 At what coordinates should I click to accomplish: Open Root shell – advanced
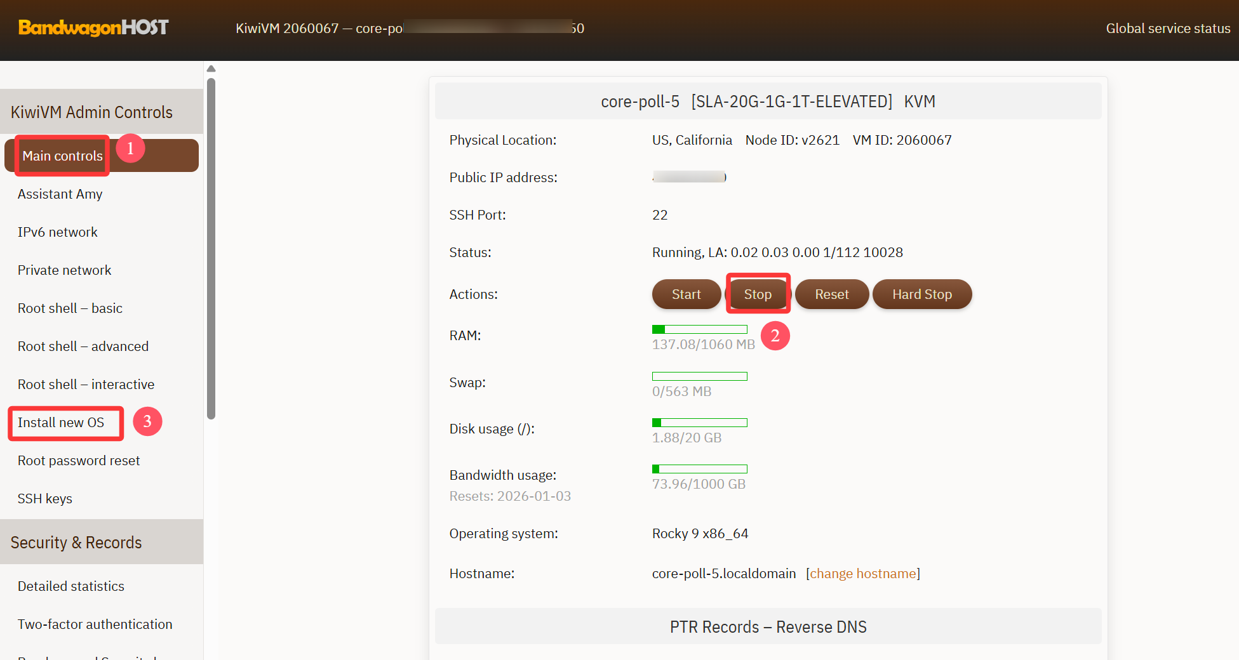click(83, 346)
